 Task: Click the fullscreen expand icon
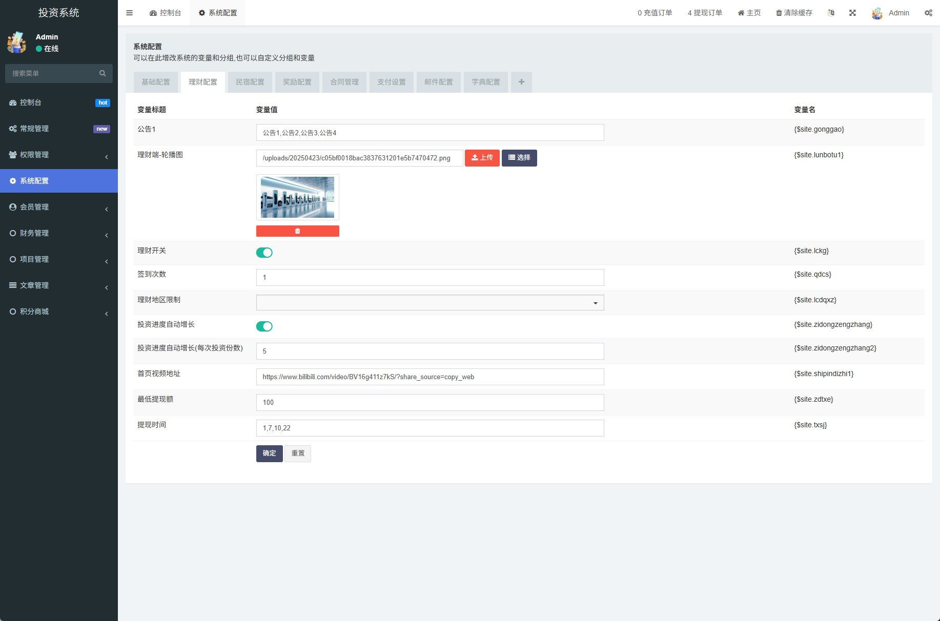[852, 13]
